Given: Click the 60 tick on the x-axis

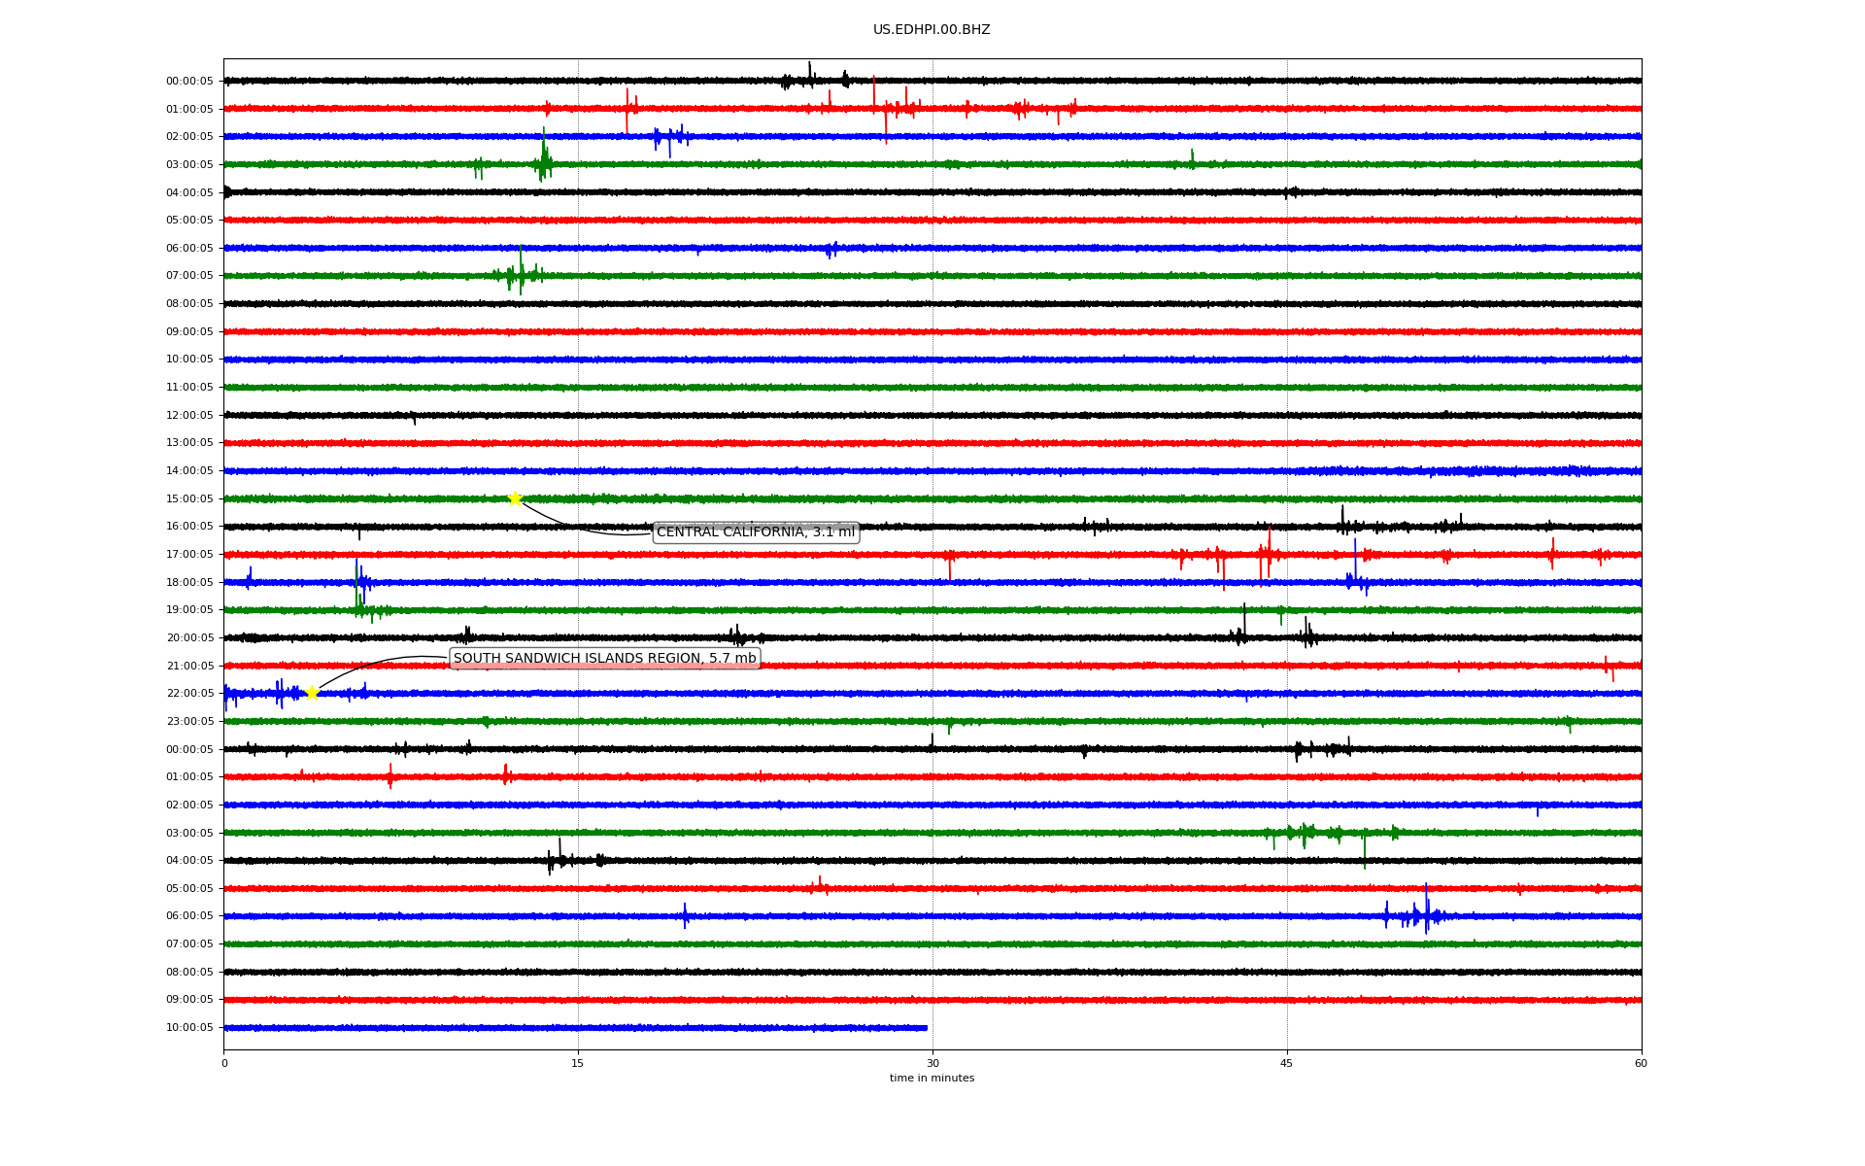Looking at the screenshot, I should point(1641,1063).
